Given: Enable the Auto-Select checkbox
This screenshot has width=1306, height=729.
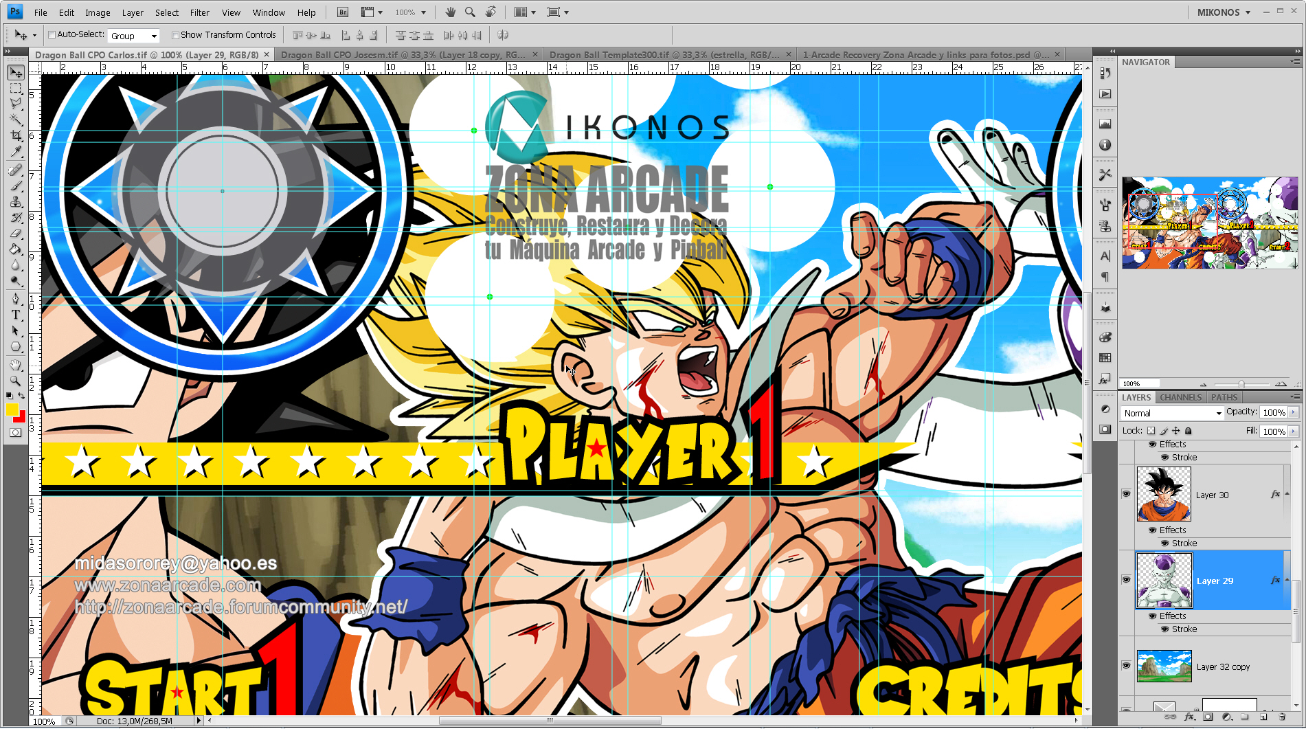Looking at the screenshot, I should tap(52, 35).
